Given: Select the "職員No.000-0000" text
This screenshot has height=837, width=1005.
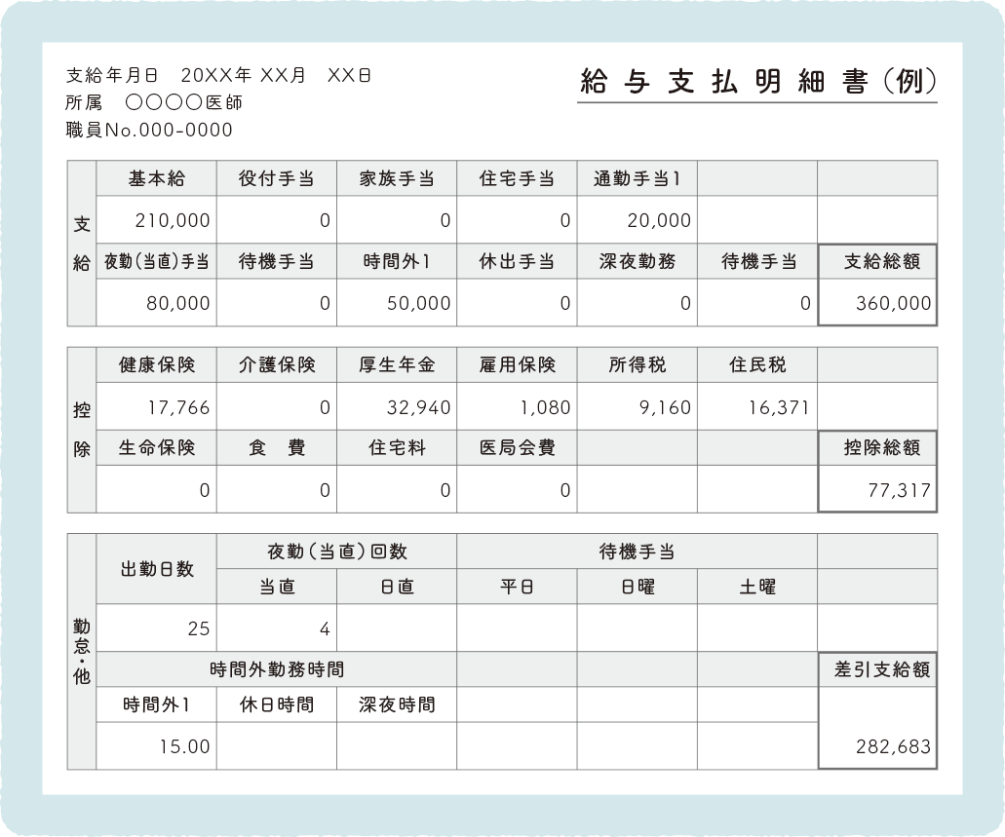Looking at the screenshot, I should 149,131.
